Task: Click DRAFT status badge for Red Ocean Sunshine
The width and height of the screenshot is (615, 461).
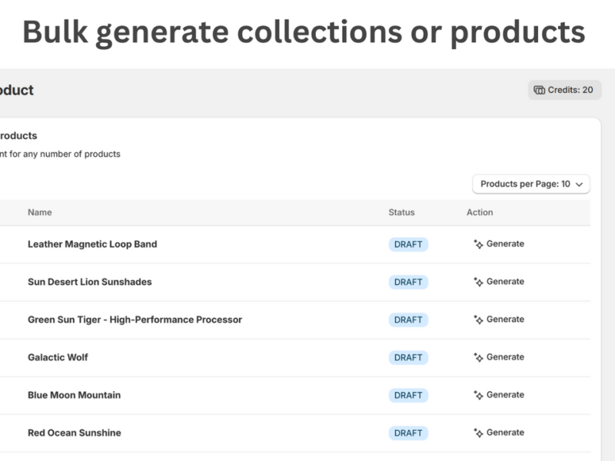Action: (x=408, y=433)
